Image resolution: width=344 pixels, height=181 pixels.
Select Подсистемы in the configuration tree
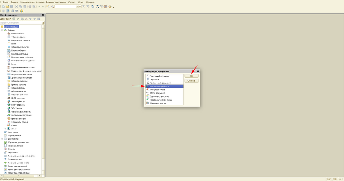(x=17, y=34)
